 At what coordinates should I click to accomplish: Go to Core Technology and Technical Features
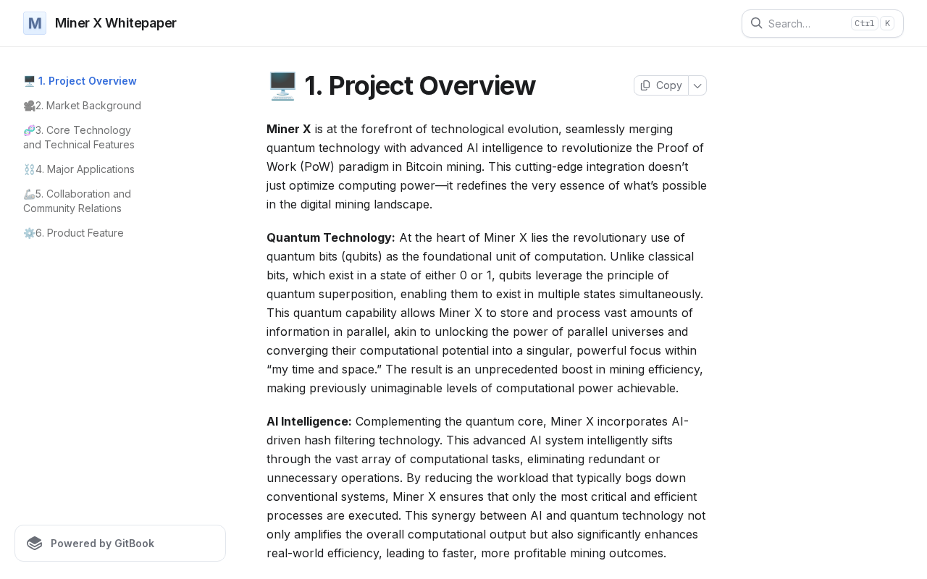[83, 138]
